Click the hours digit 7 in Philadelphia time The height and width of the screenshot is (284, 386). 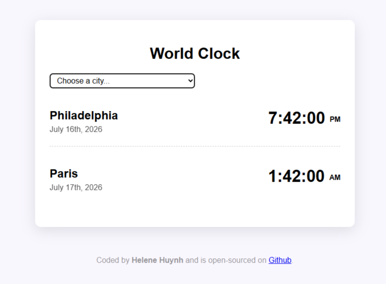point(273,118)
